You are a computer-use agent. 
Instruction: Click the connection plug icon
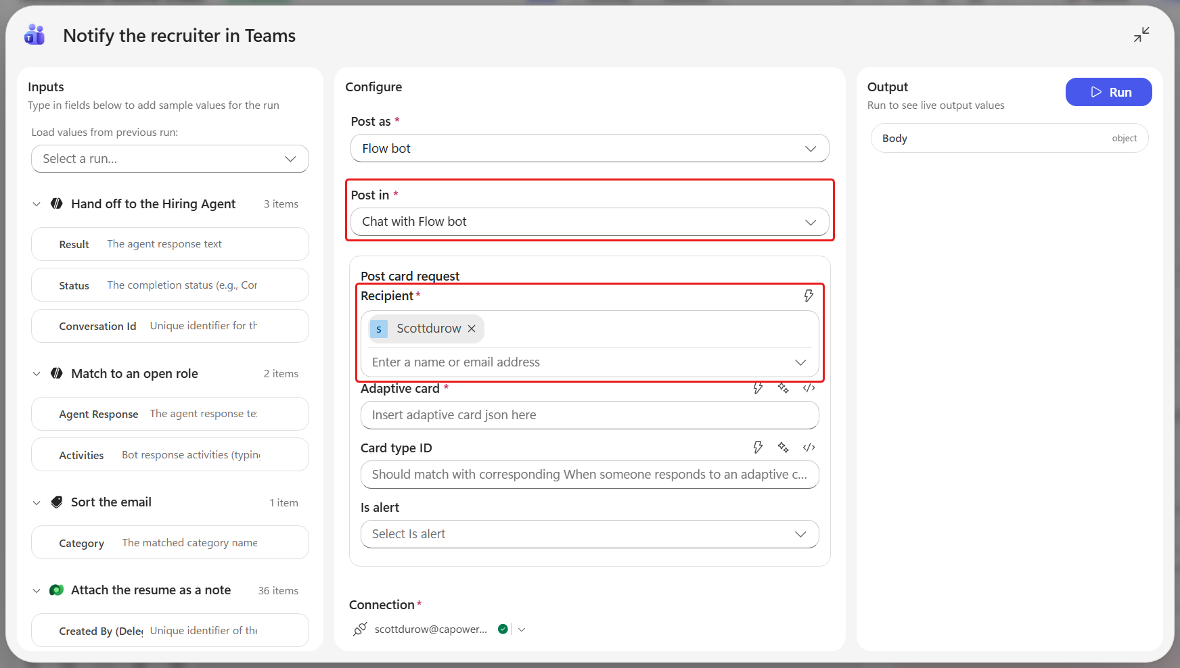coord(360,629)
